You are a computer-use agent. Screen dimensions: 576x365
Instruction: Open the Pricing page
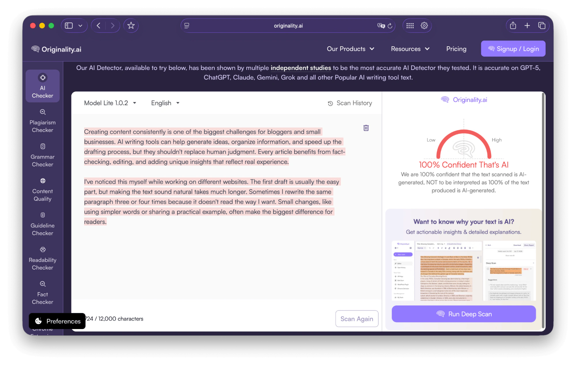click(x=456, y=49)
